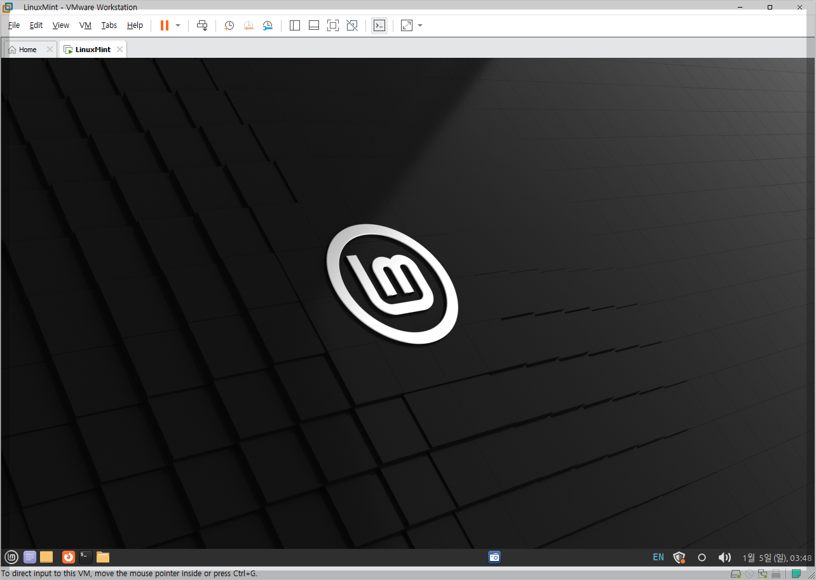
Task: Toggle the library sidebar panel
Action: 295,25
